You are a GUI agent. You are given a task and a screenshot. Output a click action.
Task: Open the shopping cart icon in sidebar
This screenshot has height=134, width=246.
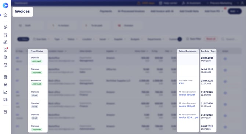[6, 27]
